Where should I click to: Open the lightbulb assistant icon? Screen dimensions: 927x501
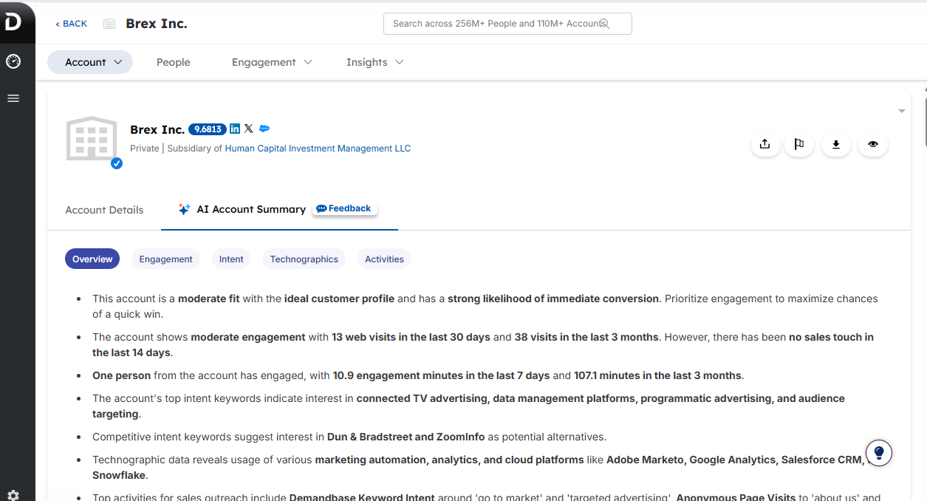(878, 452)
